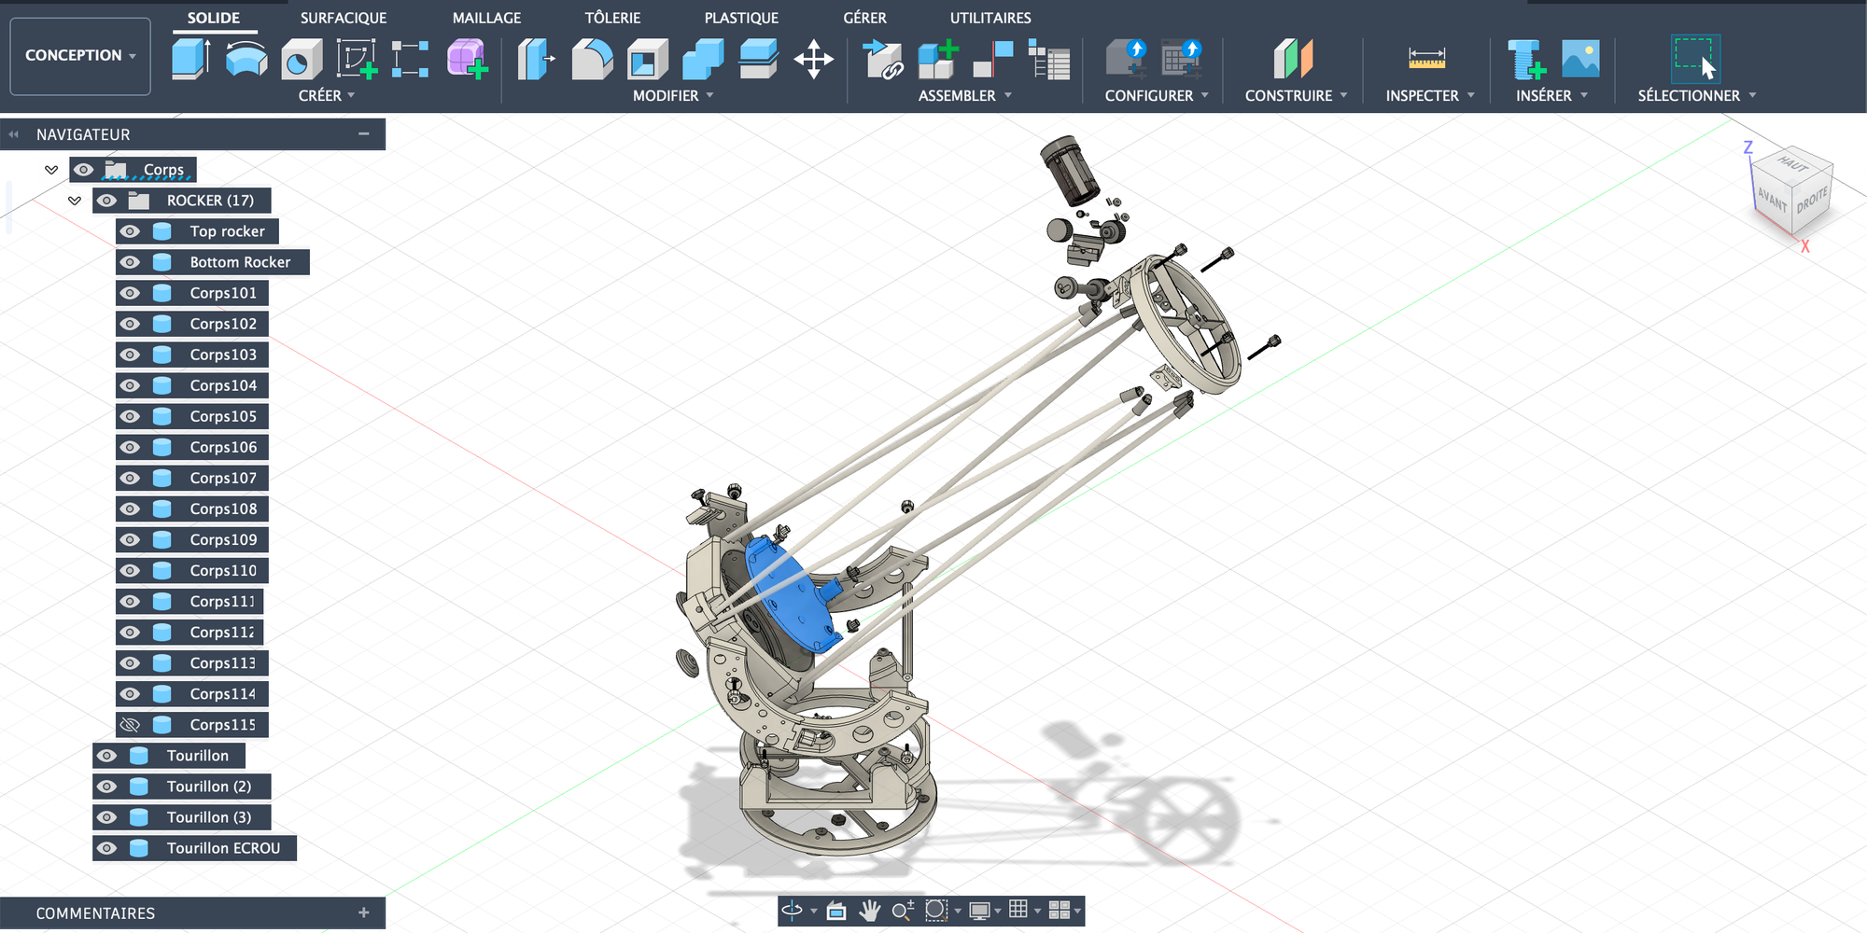Click the Zoom Window fit icon
Viewport: 1867px width, 933px height.
tap(935, 911)
